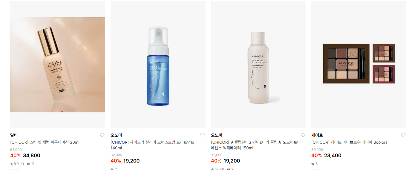
Task: Toggle wishlist heart for 달바 foundation
Action: pyautogui.click(x=102, y=135)
